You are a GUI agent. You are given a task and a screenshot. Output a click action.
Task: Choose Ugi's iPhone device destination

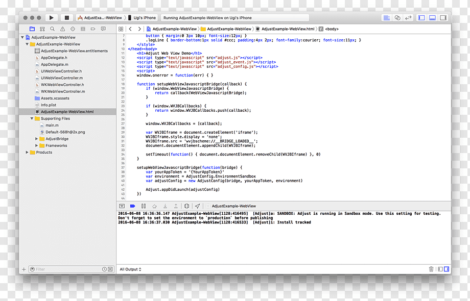pos(142,18)
